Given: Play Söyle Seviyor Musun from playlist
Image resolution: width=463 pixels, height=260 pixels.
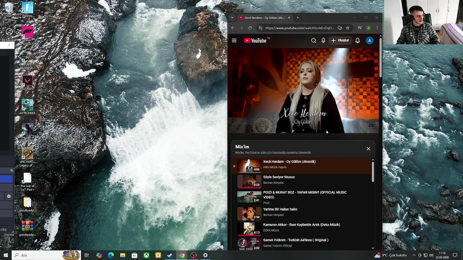Looking at the screenshot, I should click(x=302, y=181).
